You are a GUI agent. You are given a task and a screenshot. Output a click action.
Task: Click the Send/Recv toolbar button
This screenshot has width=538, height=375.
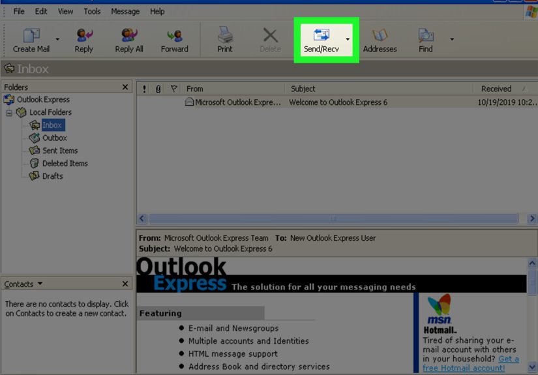[x=321, y=40]
